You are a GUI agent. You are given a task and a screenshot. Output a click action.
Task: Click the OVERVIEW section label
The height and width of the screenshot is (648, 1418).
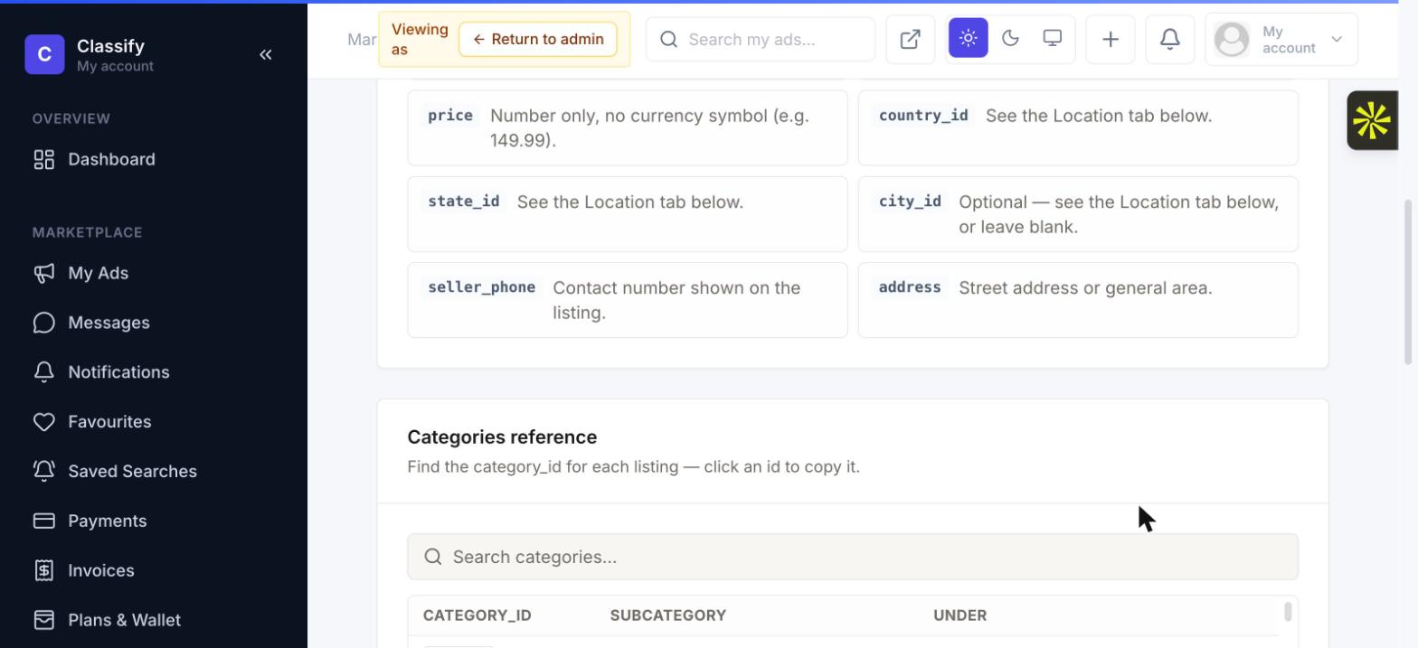71,118
